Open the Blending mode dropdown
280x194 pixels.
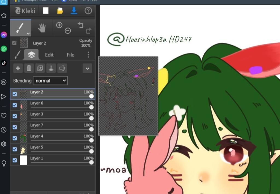pos(50,81)
